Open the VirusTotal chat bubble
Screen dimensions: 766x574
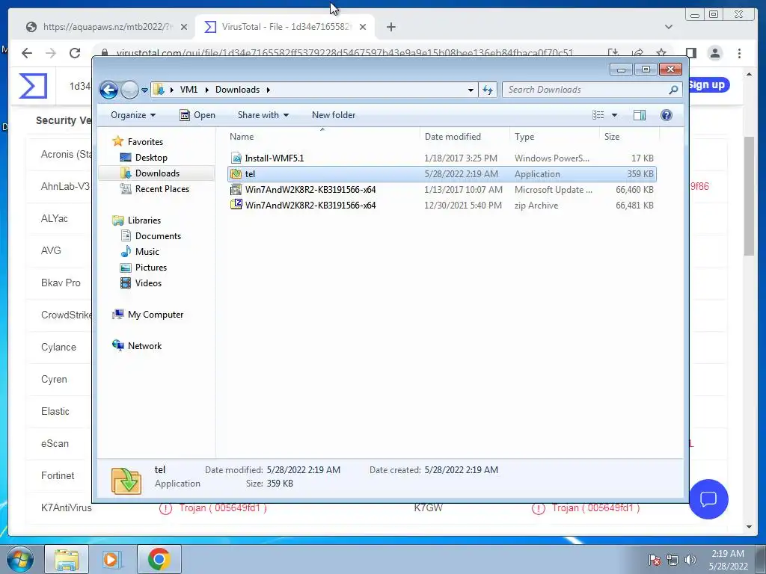708,499
